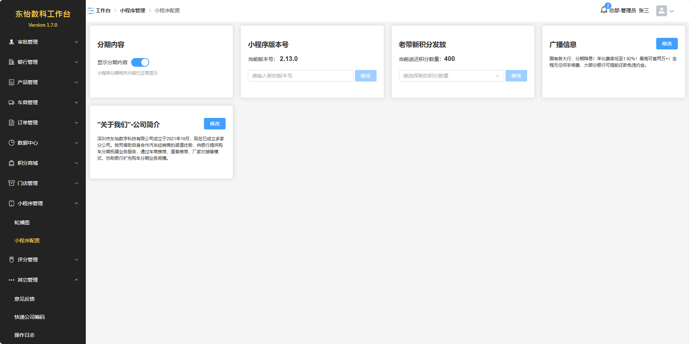Click 小程序管理 in the breadcrumb
Viewport: 689px width, 344px height.
[133, 11]
